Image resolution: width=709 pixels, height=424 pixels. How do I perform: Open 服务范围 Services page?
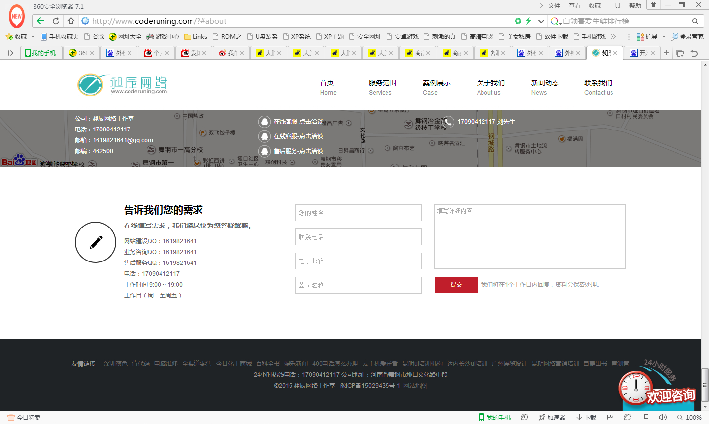pyautogui.click(x=382, y=87)
